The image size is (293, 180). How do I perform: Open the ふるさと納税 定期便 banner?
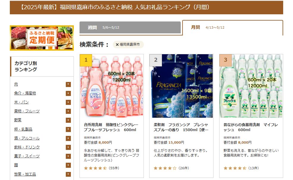(42, 38)
